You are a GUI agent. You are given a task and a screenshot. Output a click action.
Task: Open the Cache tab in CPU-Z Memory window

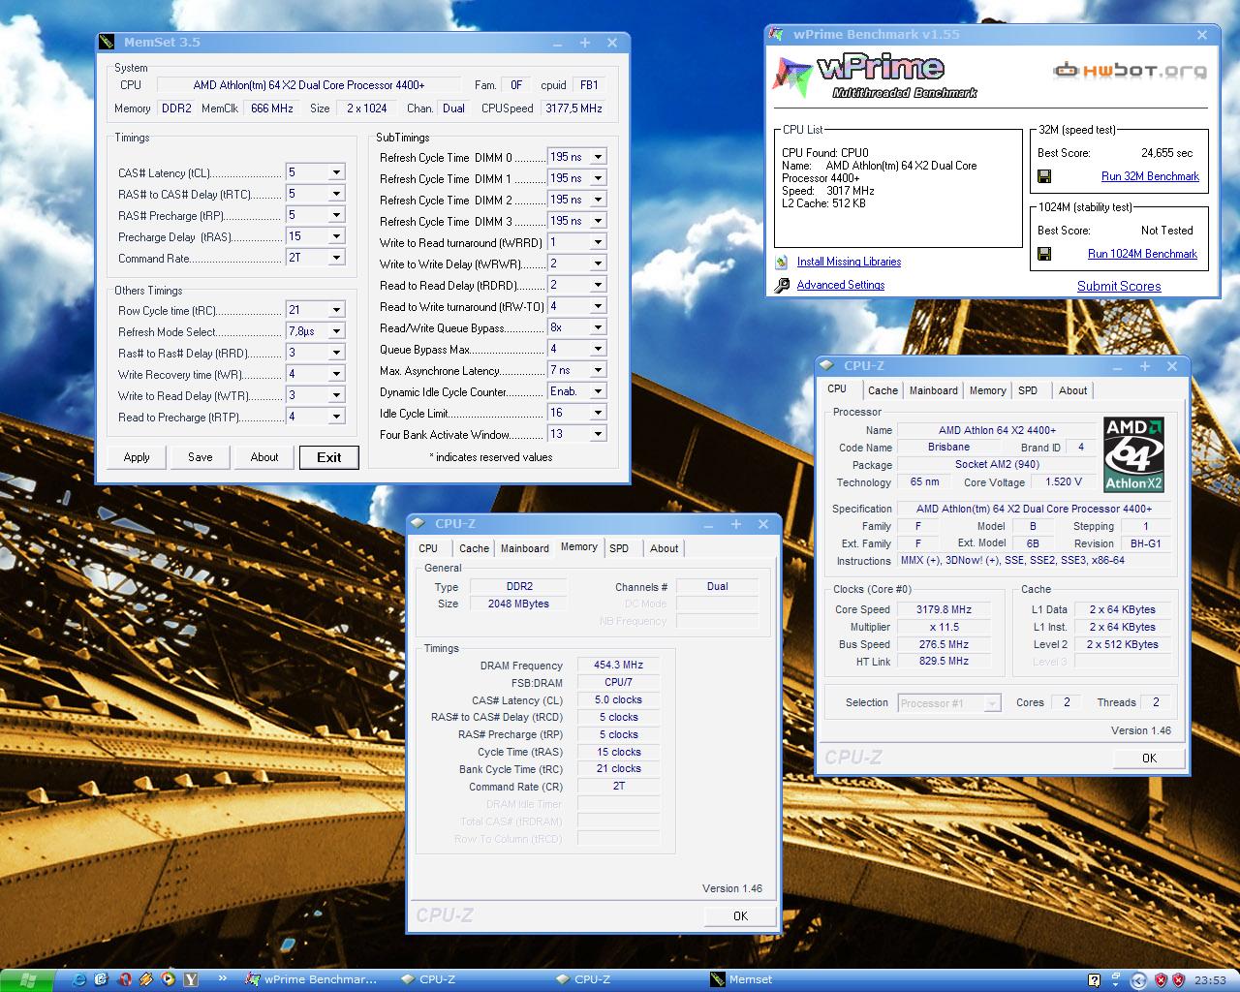474,548
